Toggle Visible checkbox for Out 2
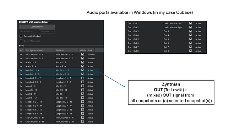Image resolution: width=245 pixels, height=137 pixels. click(x=190, y=27)
